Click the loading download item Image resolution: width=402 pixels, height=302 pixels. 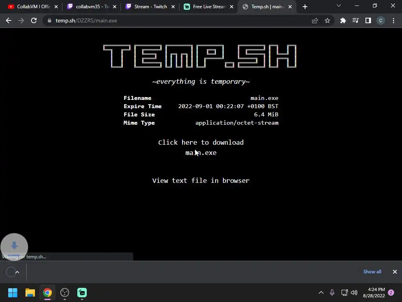coord(11,272)
